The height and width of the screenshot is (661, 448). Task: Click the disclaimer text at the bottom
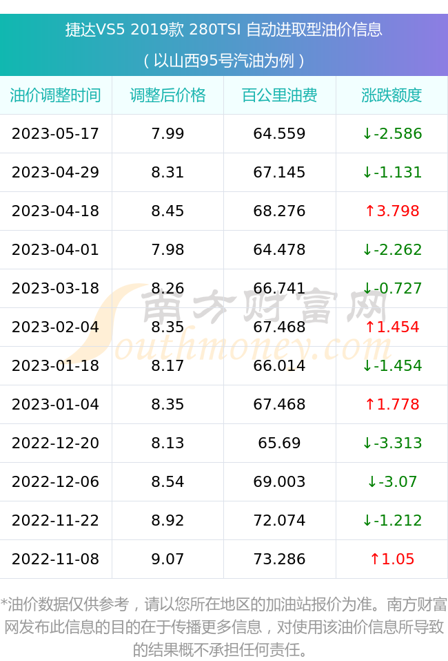pyautogui.click(x=224, y=627)
